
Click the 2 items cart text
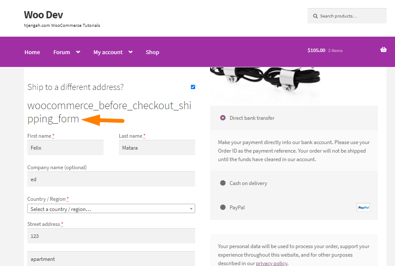pos(335,50)
